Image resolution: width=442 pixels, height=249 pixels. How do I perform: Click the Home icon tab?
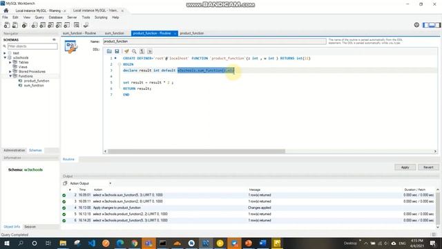click(6, 10)
